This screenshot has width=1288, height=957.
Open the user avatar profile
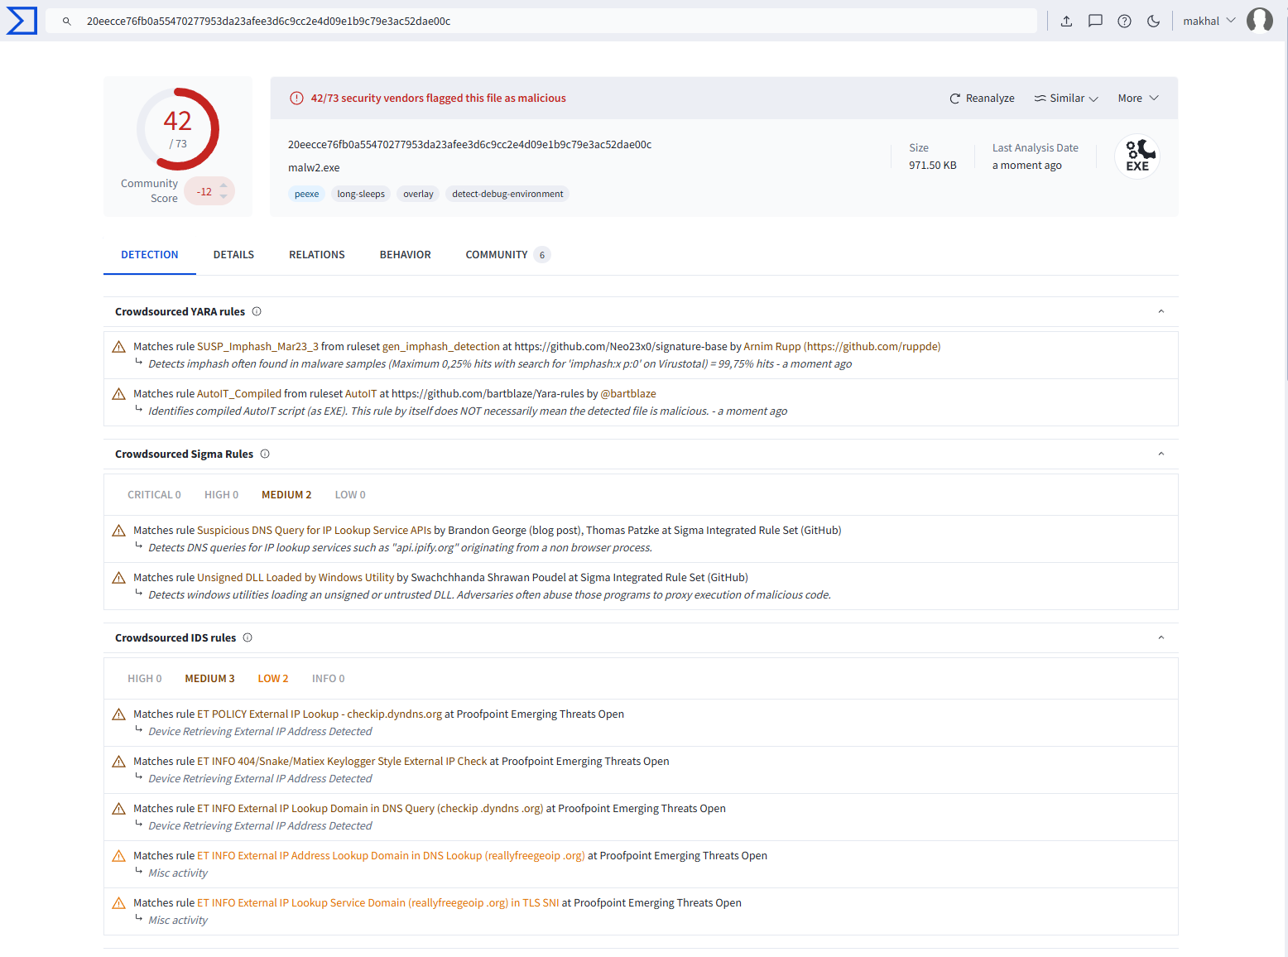1260,20
